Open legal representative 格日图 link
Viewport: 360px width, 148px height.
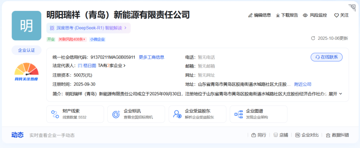90,66
